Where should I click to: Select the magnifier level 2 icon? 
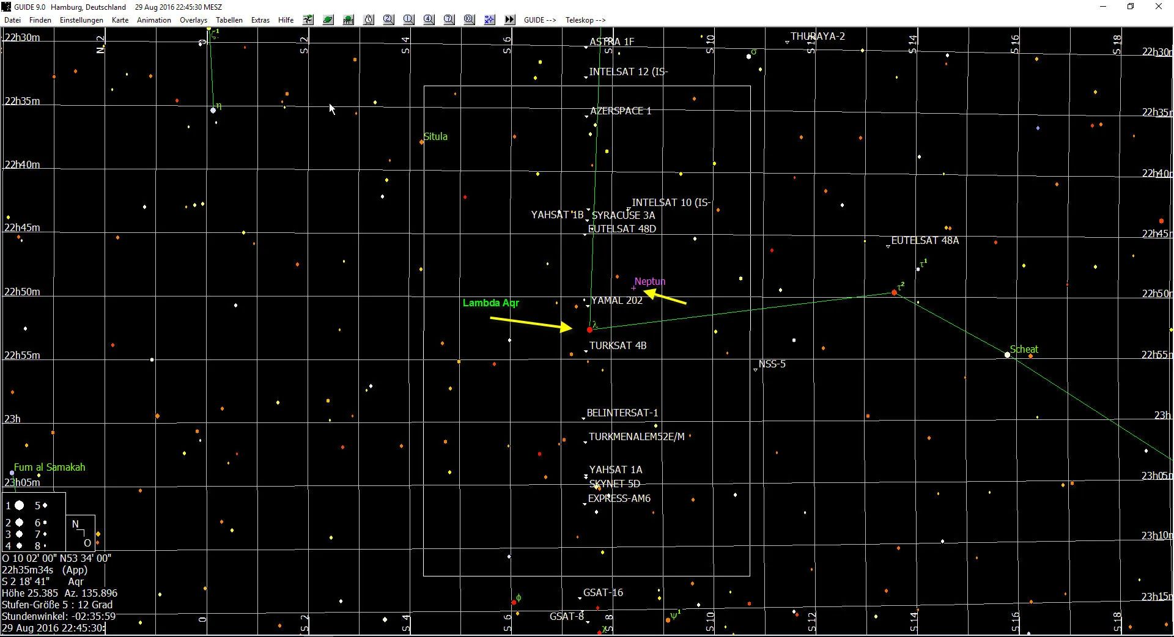click(x=388, y=20)
